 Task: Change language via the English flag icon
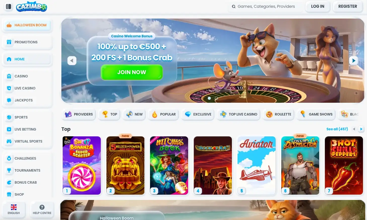[14, 207]
